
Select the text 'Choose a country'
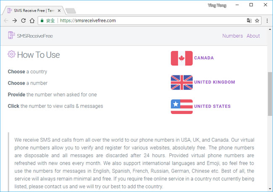click(x=27, y=72)
